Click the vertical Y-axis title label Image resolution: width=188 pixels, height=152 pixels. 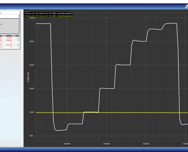coord(28,77)
